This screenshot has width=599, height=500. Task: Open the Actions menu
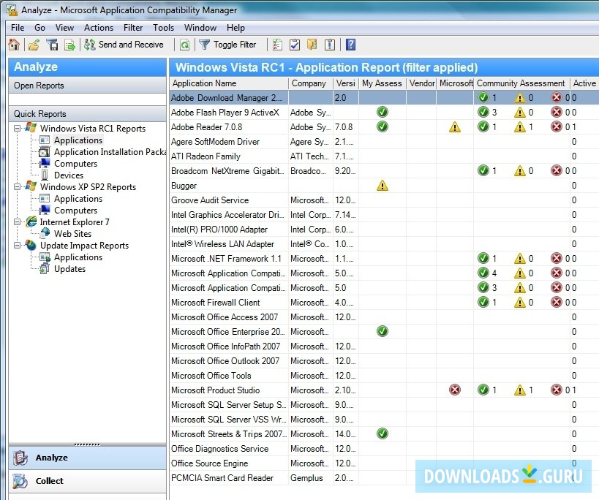tap(99, 28)
